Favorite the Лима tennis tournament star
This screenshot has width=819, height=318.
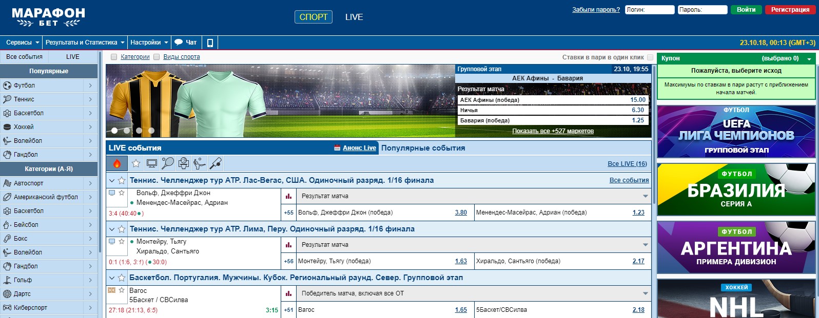122,229
